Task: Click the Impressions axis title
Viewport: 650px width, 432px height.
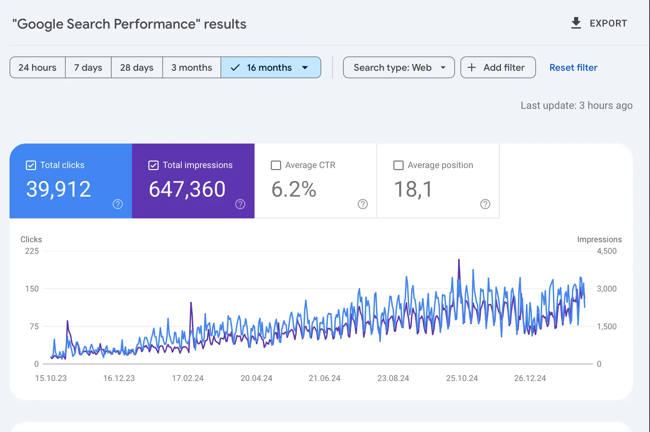Action: click(600, 239)
